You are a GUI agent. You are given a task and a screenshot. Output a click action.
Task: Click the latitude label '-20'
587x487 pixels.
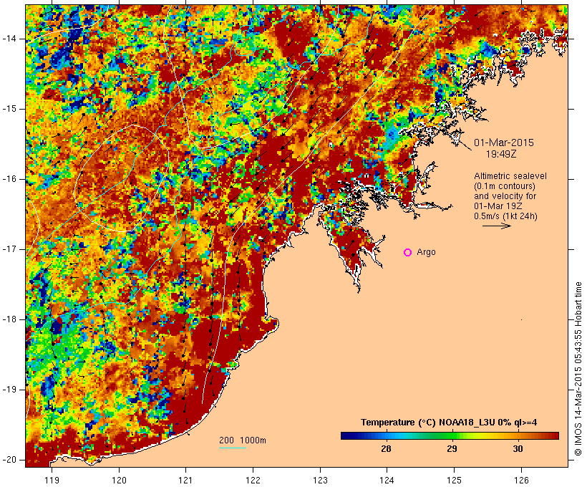tap(9, 460)
